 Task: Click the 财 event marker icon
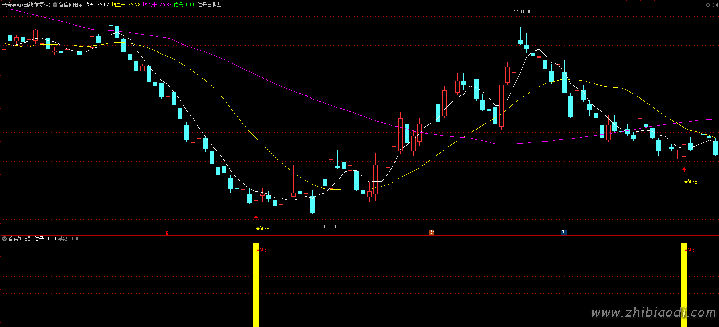point(564,232)
